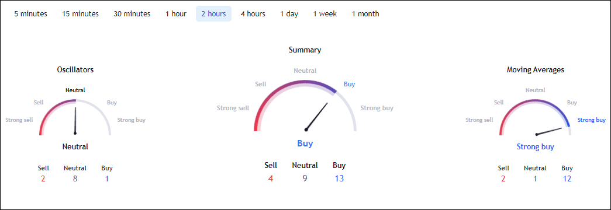Click the highlighted 2 hours tab
The height and width of the screenshot is (210, 611).
[x=213, y=14]
